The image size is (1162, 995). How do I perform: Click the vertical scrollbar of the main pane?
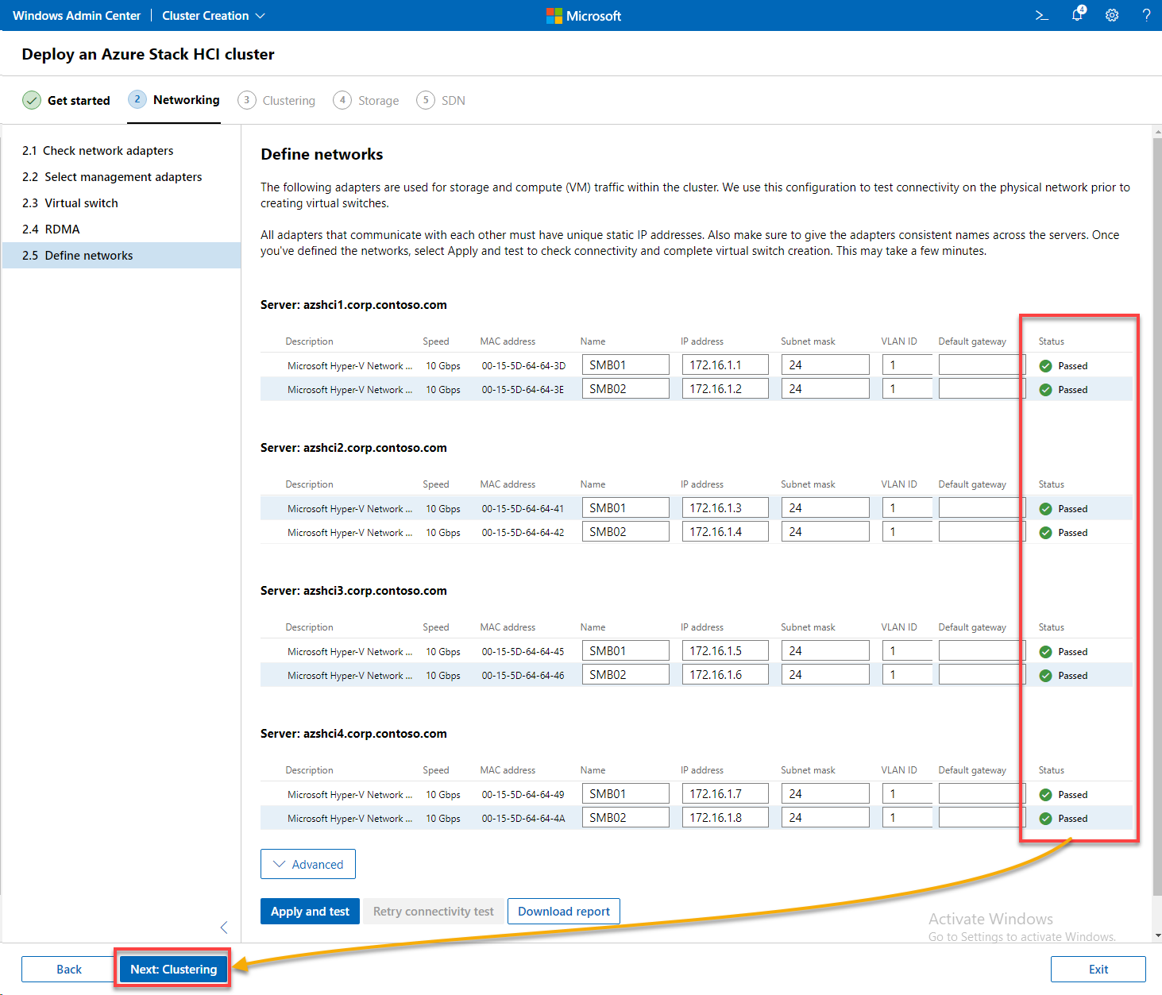[x=1157, y=516]
